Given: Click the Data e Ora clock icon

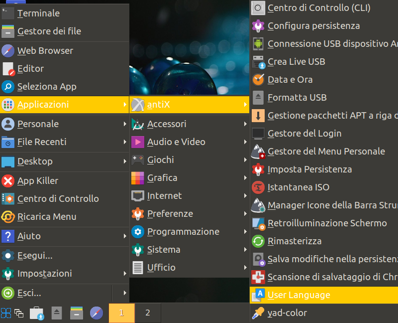Looking at the screenshot, I should click(258, 80).
